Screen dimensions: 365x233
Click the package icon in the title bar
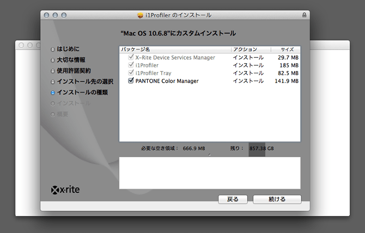[x=140, y=15]
